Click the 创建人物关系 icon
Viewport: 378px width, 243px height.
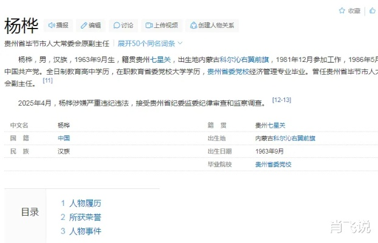pyautogui.click(x=193, y=26)
